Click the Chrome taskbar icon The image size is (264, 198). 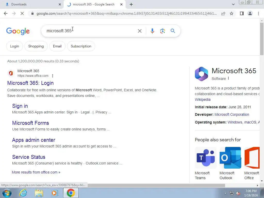tap(71, 193)
